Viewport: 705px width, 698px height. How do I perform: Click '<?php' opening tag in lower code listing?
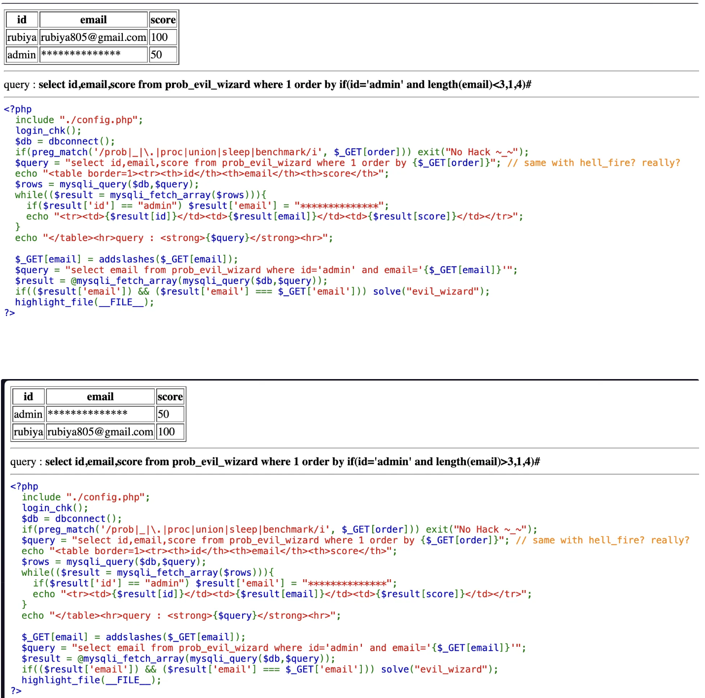tap(24, 487)
